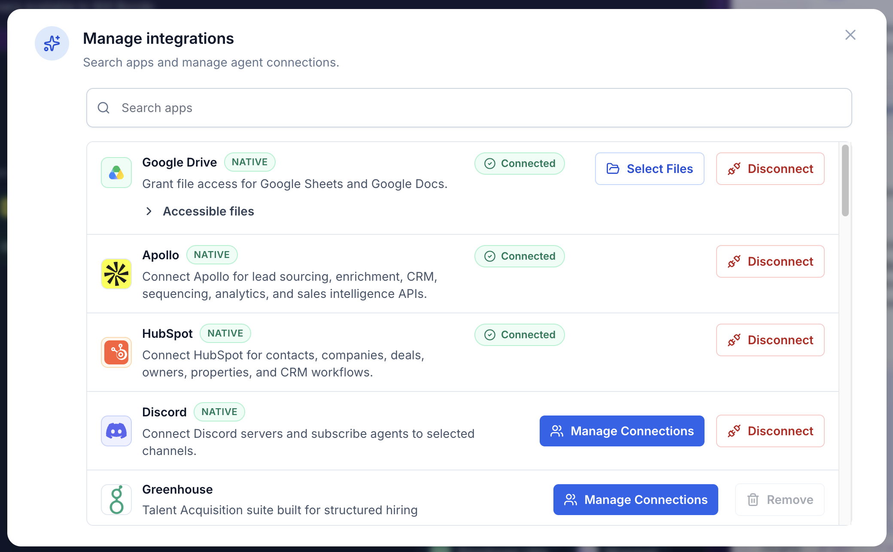Click the Discord title text

coord(164,412)
